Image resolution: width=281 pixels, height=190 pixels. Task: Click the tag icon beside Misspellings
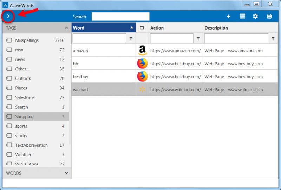[x=9, y=40]
